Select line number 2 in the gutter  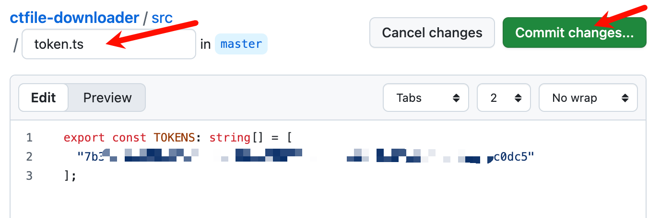point(29,157)
